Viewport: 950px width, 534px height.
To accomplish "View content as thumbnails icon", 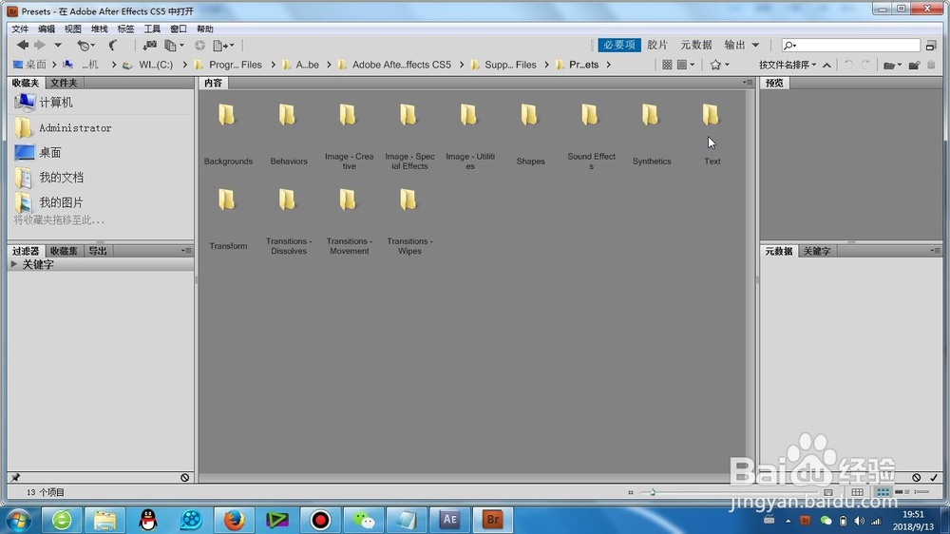I will (883, 492).
